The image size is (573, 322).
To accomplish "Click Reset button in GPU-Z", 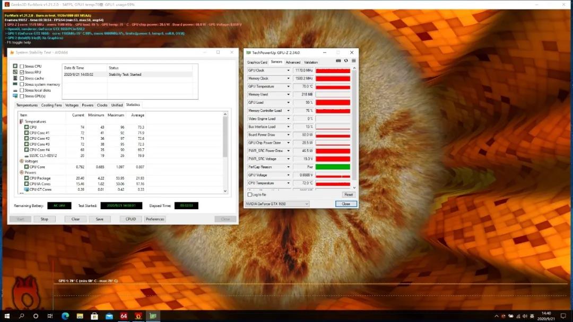I will pyautogui.click(x=349, y=195).
